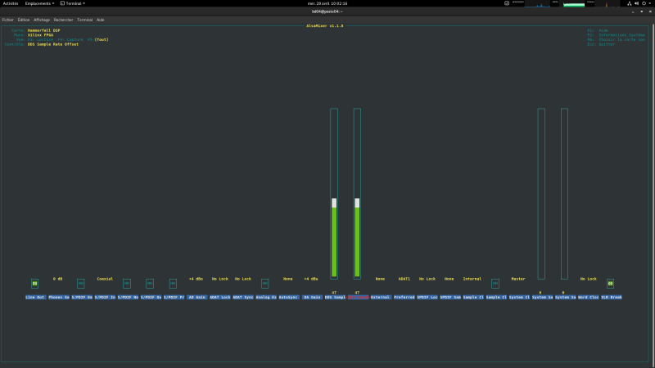Toggle the first S/PDIF mute box
Viewport: 655px width, 368px height.
(80, 284)
